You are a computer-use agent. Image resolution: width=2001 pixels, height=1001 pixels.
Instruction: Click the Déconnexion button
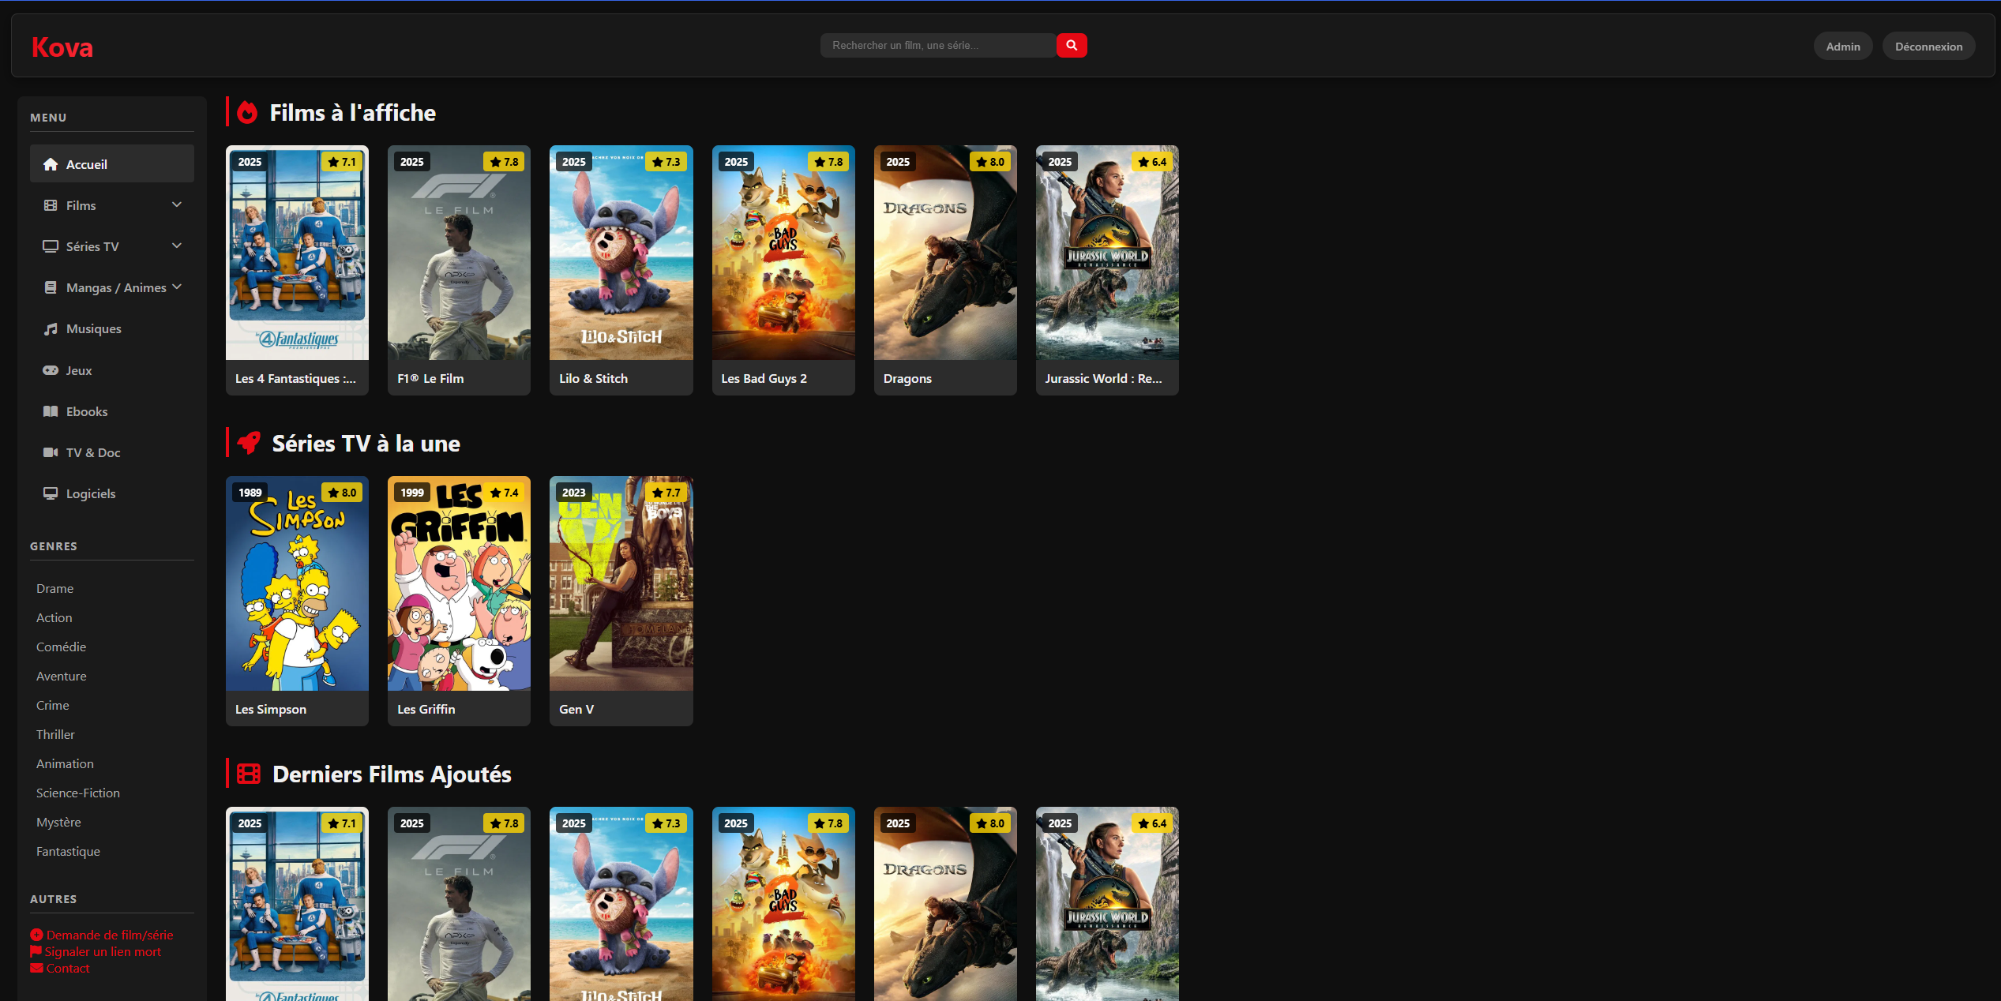coord(1928,47)
